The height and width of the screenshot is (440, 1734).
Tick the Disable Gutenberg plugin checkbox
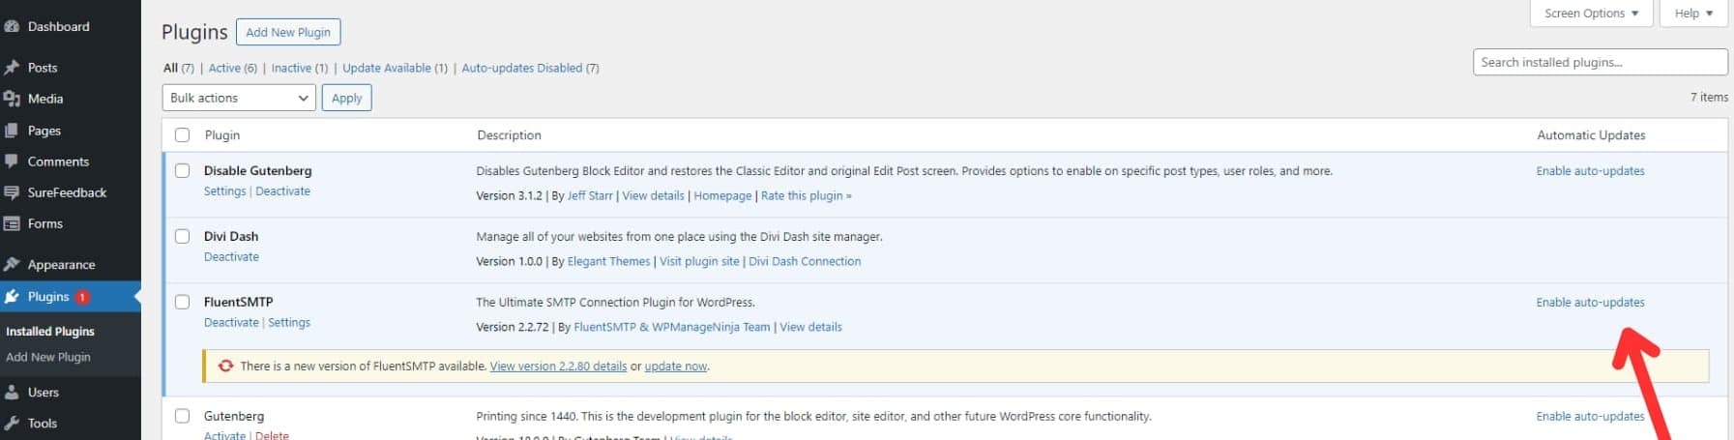(182, 171)
